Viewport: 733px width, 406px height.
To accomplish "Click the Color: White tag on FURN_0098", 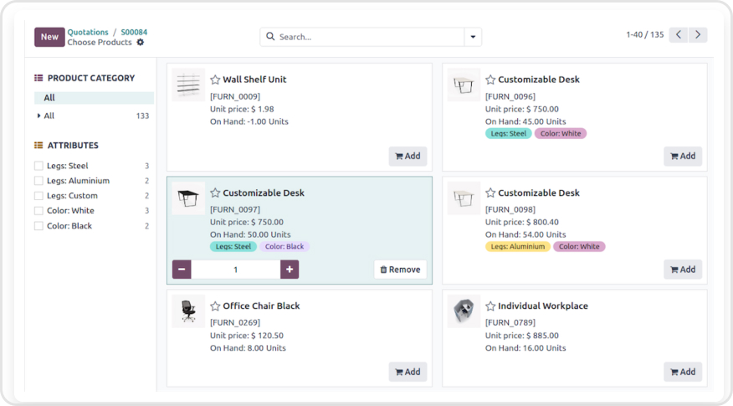I will point(579,246).
